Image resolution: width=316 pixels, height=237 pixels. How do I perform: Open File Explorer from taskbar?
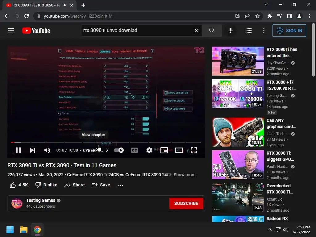pos(23,230)
